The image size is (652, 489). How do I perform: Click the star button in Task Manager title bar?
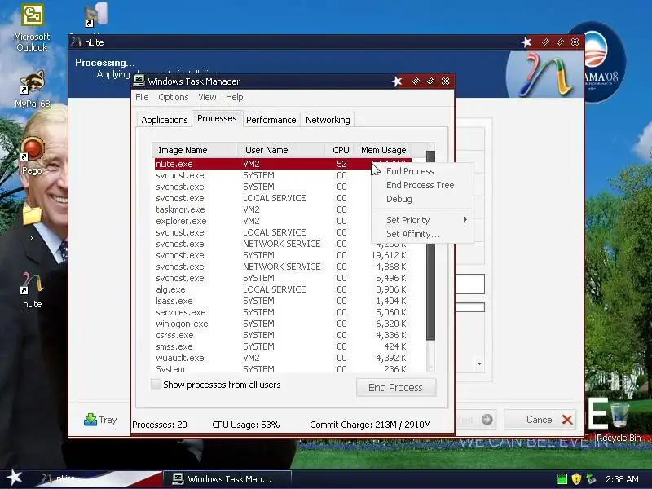[397, 81]
